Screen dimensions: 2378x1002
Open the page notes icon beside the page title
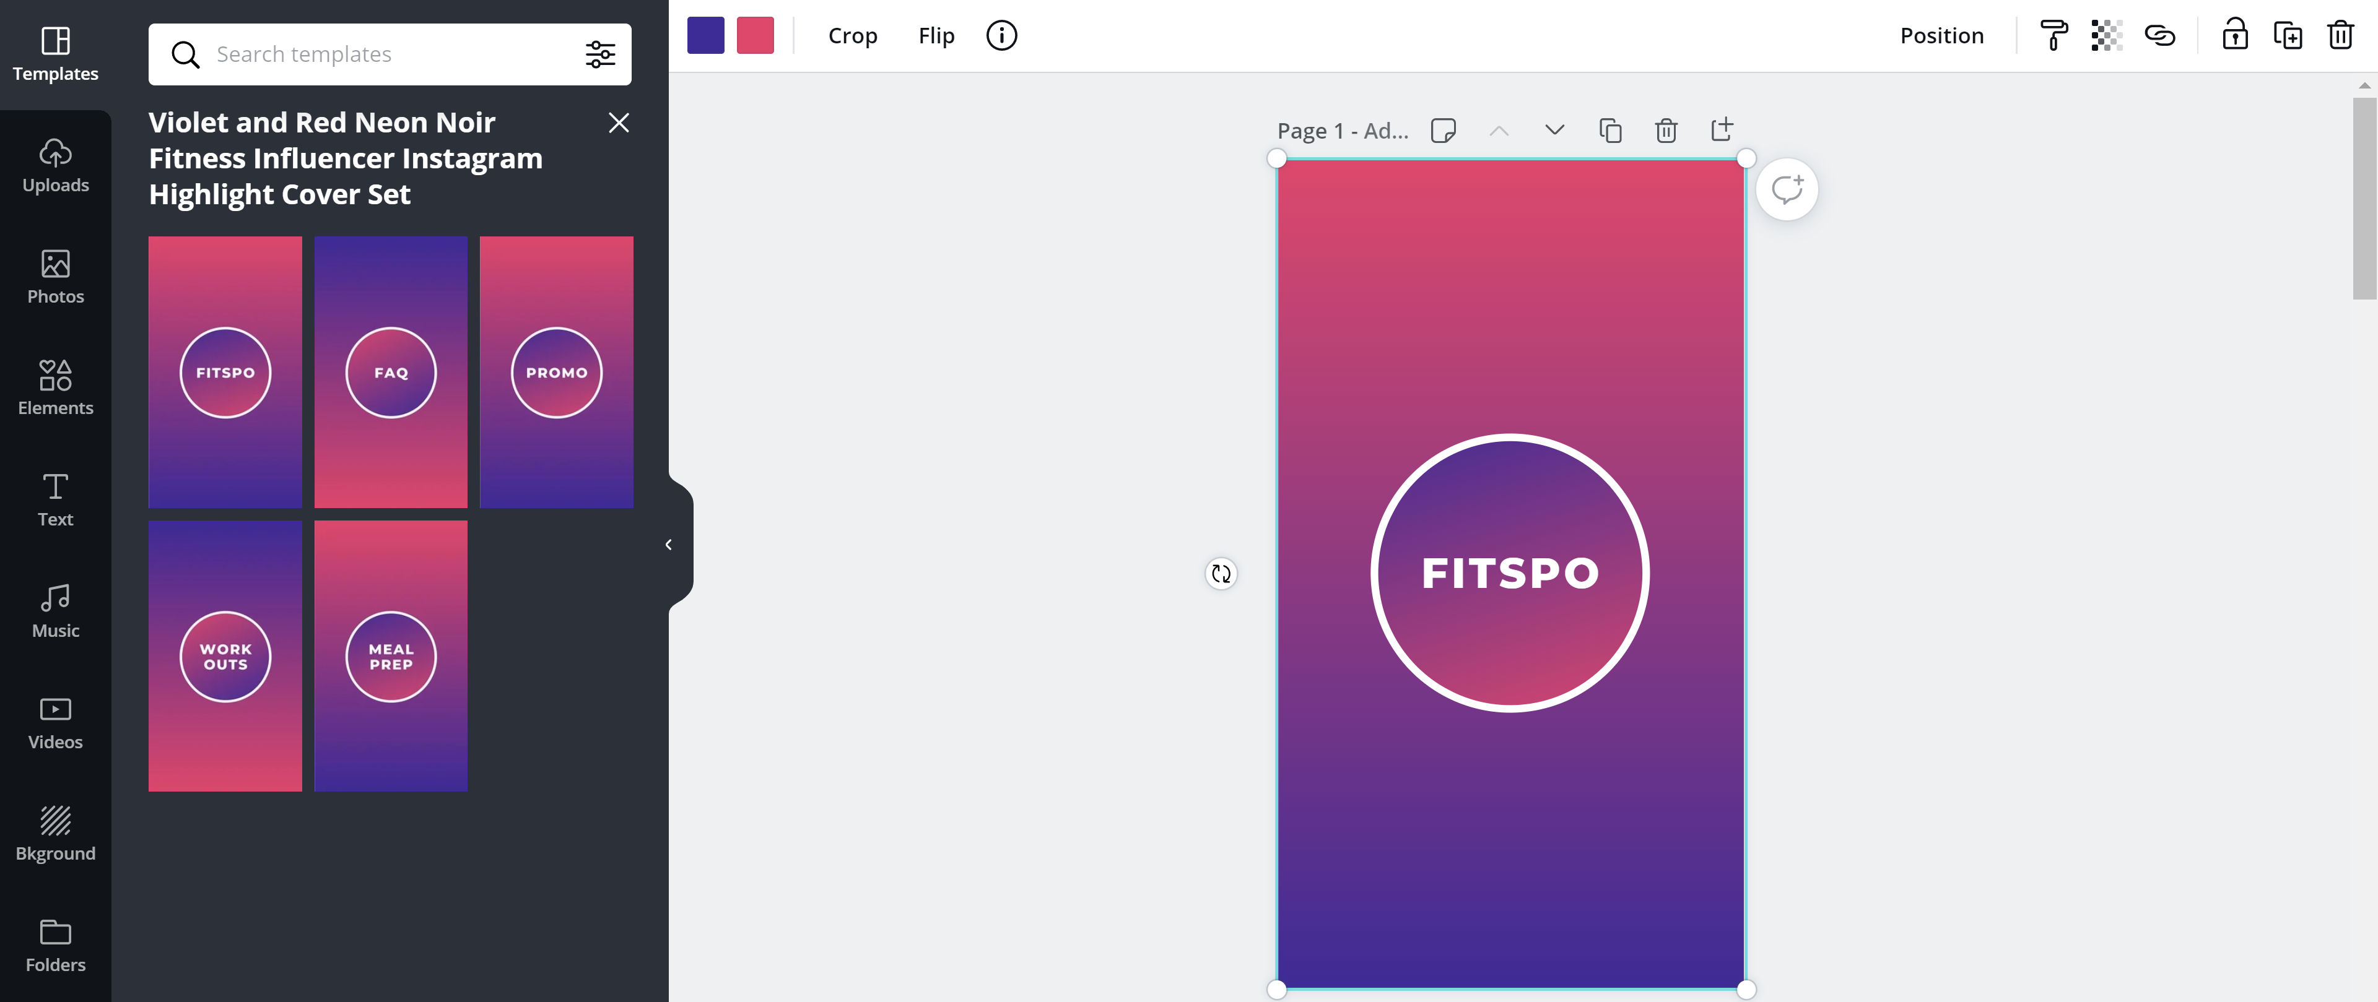[1443, 130]
